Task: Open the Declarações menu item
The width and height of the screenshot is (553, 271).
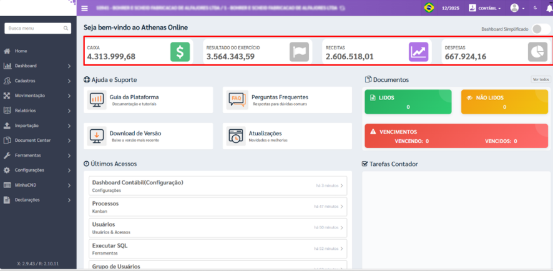Action: tap(27, 200)
